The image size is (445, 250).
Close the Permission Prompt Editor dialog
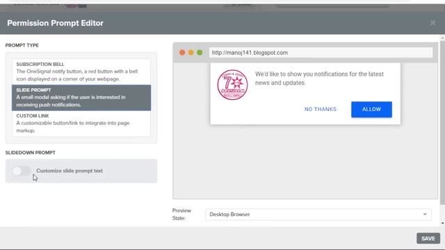(432, 23)
